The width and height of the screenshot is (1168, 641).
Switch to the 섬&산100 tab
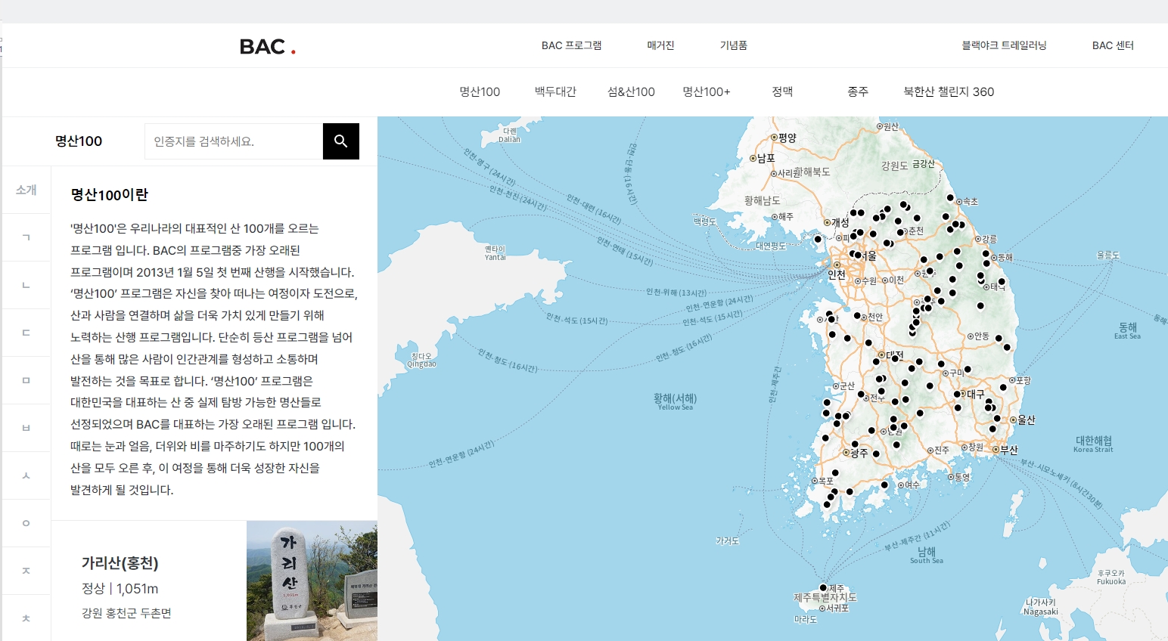tap(631, 91)
